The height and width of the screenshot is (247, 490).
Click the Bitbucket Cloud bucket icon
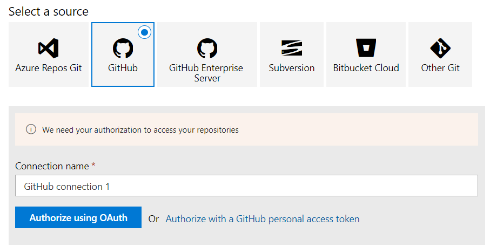[x=366, y=47]
